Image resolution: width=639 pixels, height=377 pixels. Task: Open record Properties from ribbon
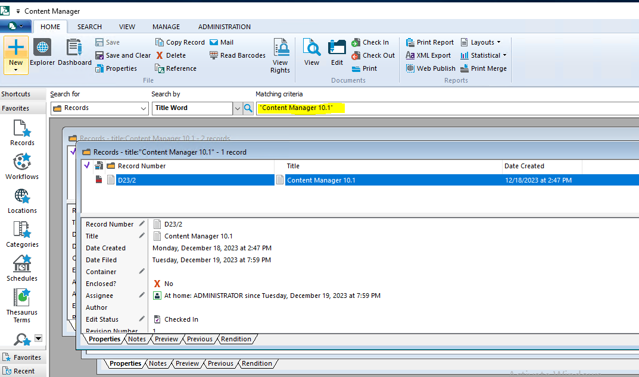(116, 68)
